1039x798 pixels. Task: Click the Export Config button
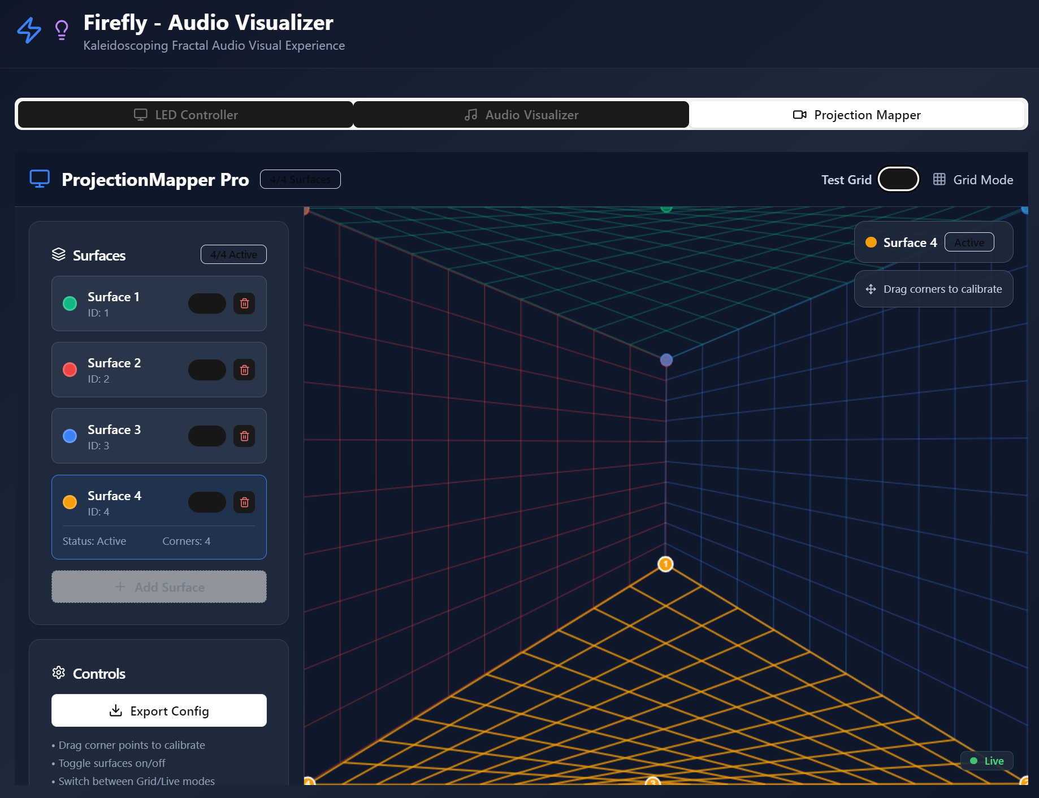pos(159,710)
